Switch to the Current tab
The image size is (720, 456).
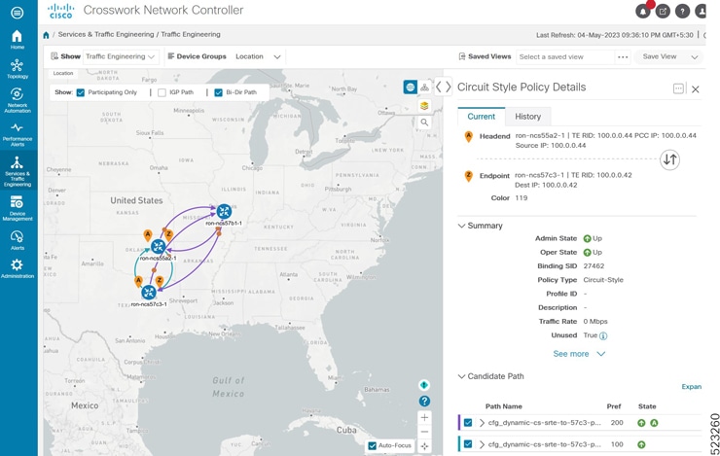[482, 117]
